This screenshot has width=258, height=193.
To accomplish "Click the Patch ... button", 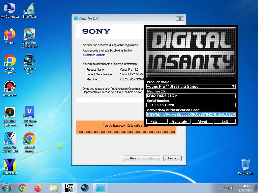I will [x=157, y=121].
